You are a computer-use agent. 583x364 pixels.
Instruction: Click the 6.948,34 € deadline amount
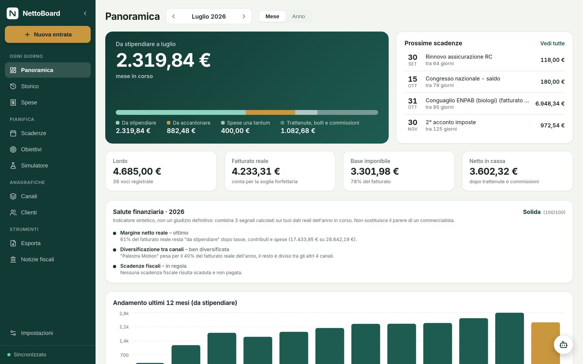tap(550, 104)
